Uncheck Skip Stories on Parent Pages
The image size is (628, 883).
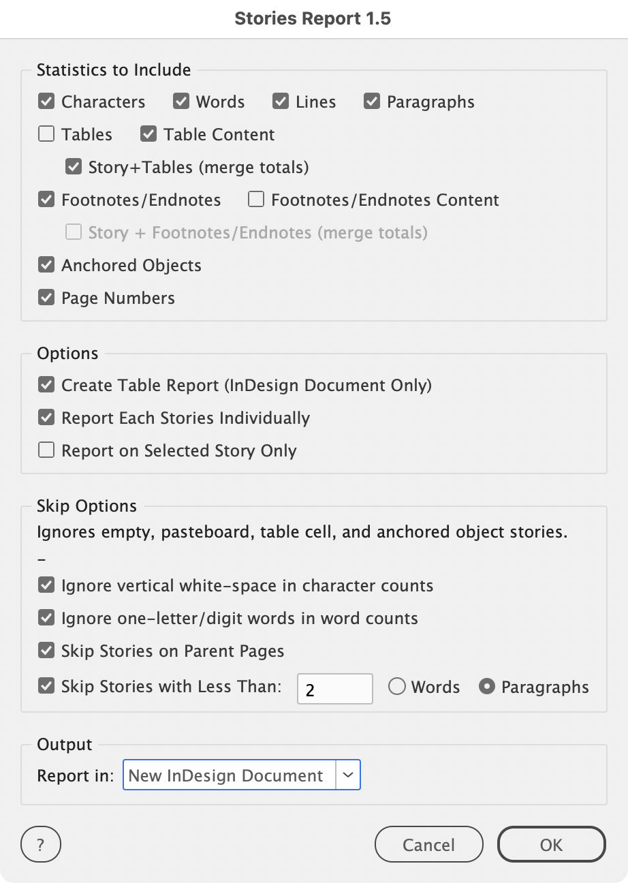click(46, 651)
